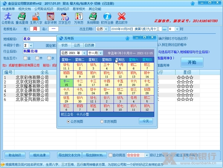Image resolution: width=223 pixels, height=168 pixels.
Task: Select highlighted calendar day 十一 15
Action: click(67, 83)
